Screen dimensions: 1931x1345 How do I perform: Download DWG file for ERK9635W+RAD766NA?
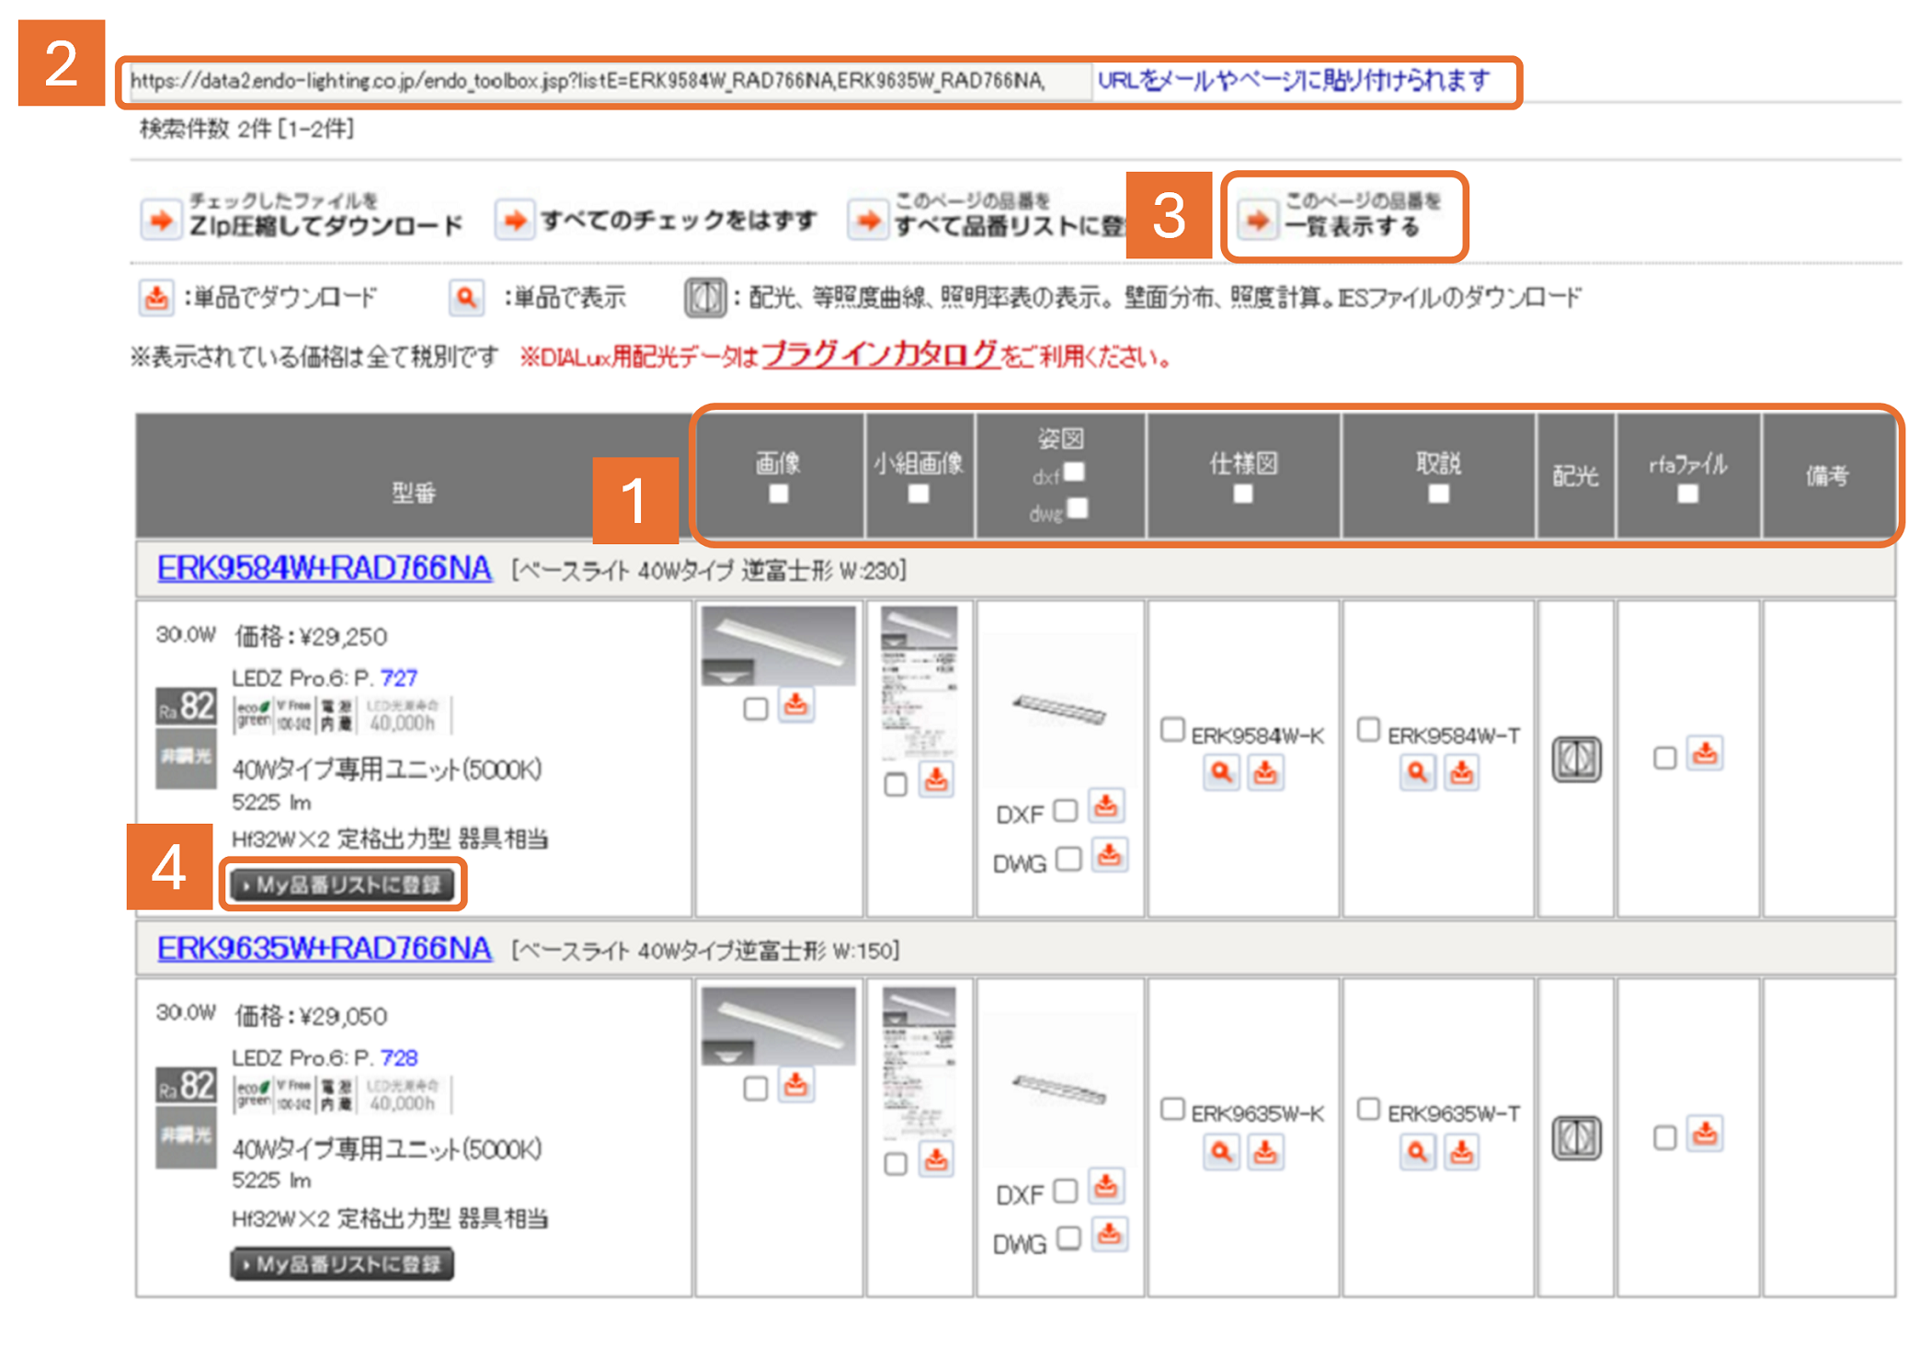[1110, 1235]
